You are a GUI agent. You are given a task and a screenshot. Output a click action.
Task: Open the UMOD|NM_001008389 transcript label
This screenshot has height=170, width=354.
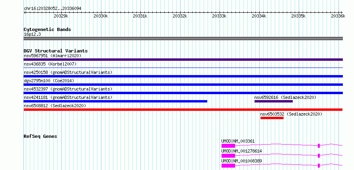pos(241,161)
